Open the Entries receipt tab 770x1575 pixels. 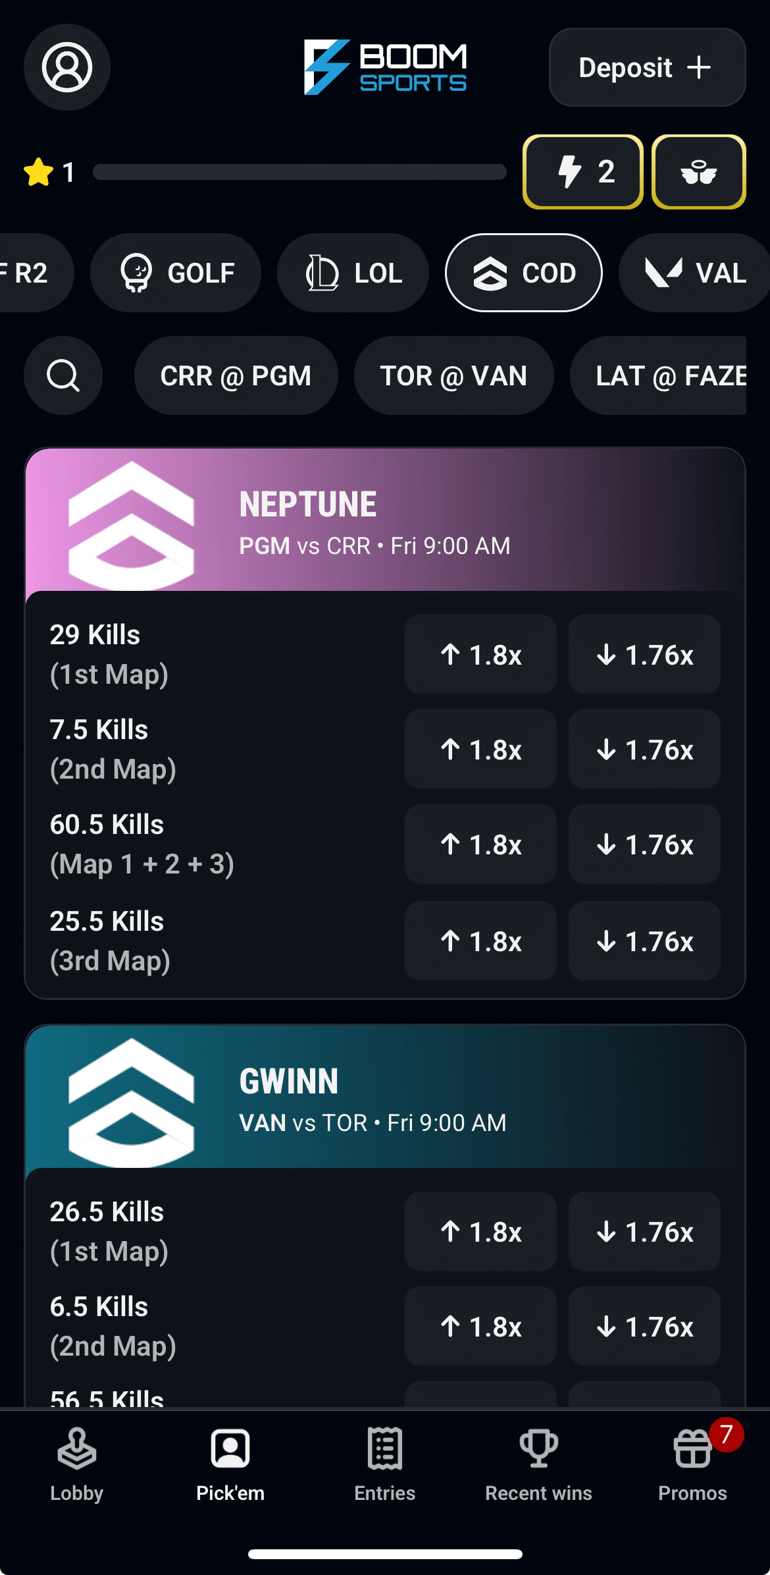point(385,1464)
